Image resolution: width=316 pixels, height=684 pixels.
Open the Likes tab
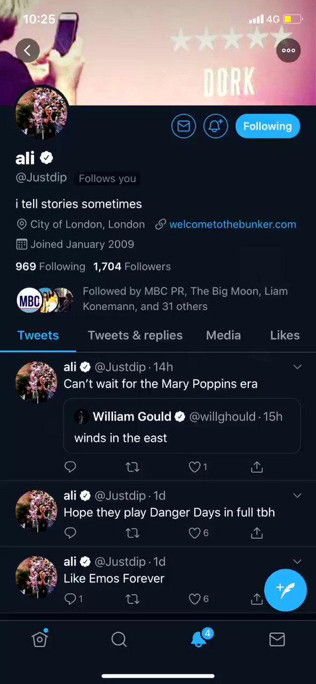(285, 335)
